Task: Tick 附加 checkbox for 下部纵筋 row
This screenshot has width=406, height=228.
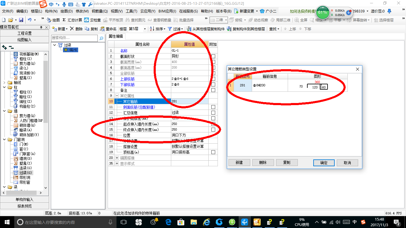Action: [213, 85]
